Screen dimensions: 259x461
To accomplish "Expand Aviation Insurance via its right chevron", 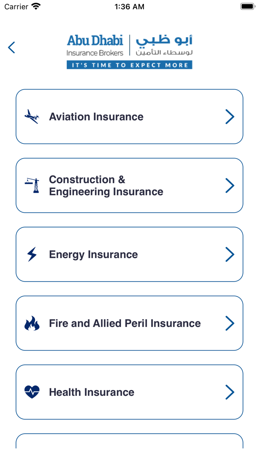I will [230, 116].
